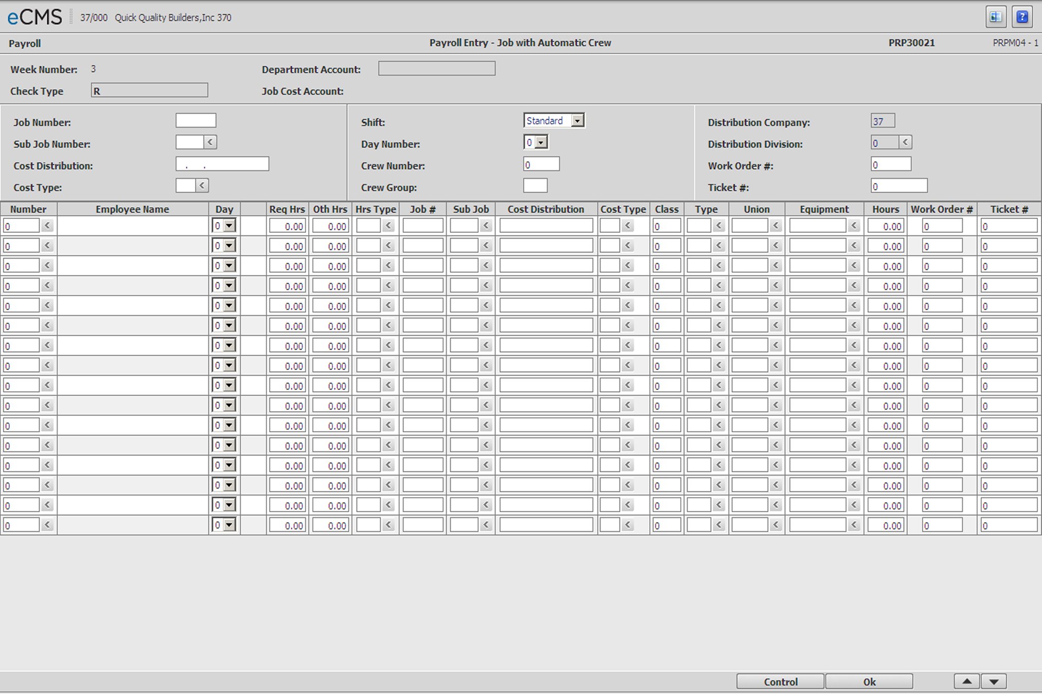Open Union lookup in second grid row
Viewport: 1042px width, 694px height.
click(x=775, y=245)
